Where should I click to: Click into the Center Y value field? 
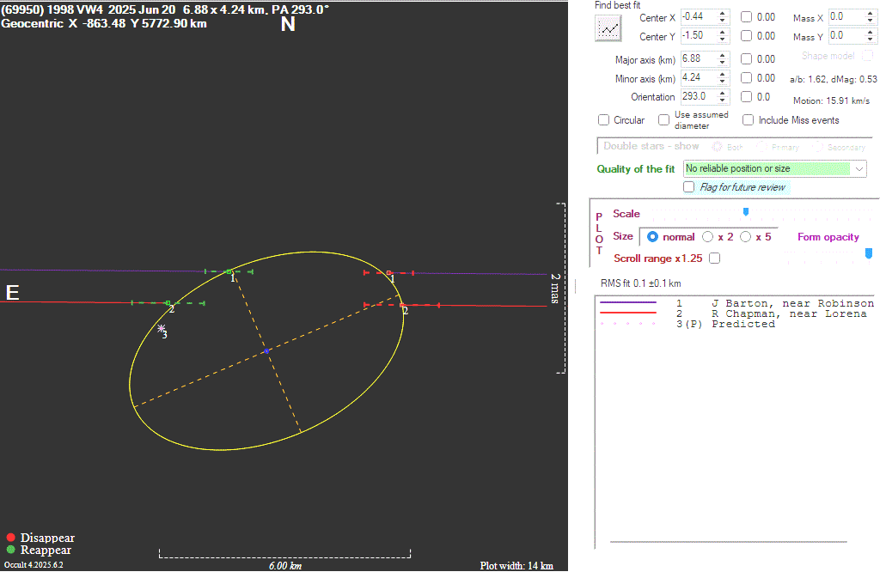tap(699, 35)
